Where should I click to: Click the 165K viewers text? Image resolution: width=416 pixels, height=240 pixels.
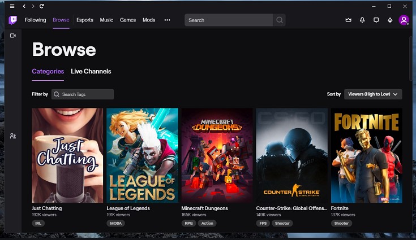pos(194,215)
